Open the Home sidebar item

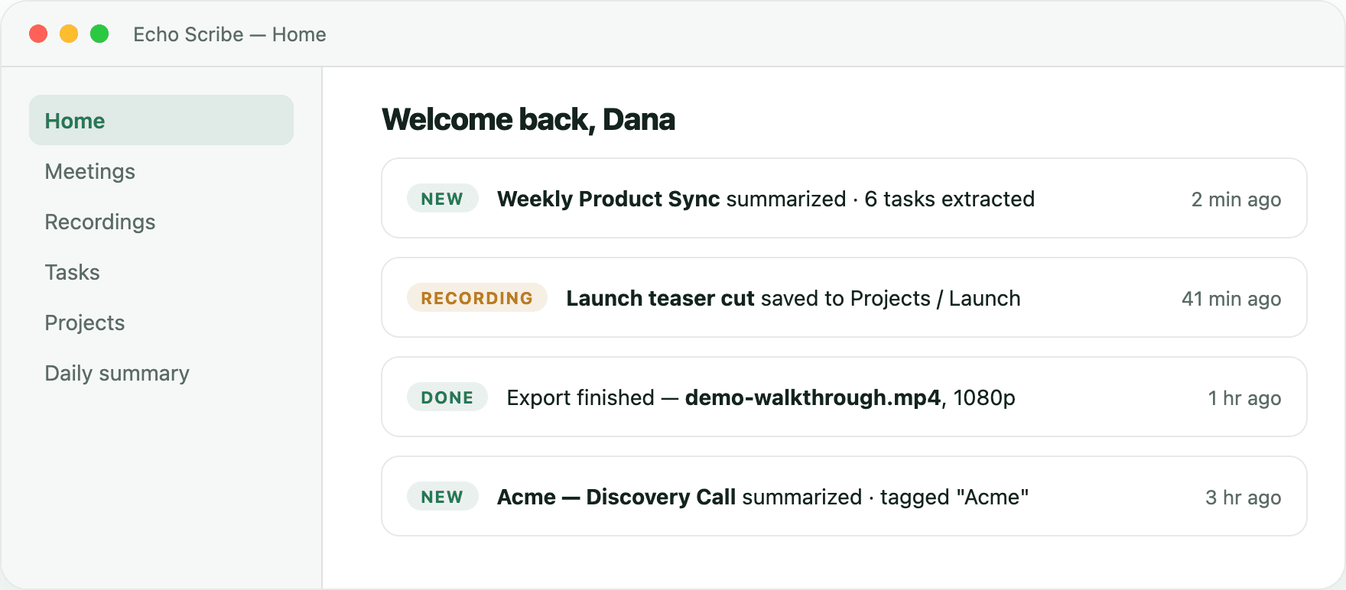click(161, 120)
